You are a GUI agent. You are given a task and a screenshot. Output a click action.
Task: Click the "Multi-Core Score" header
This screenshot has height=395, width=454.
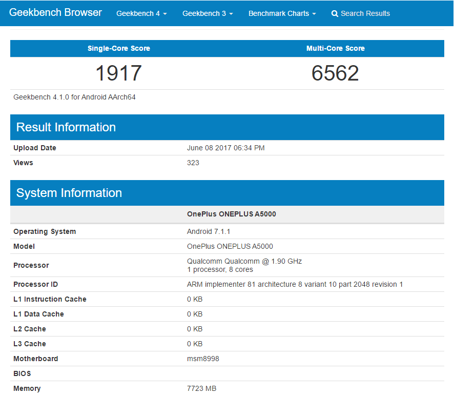click(336, 48)
